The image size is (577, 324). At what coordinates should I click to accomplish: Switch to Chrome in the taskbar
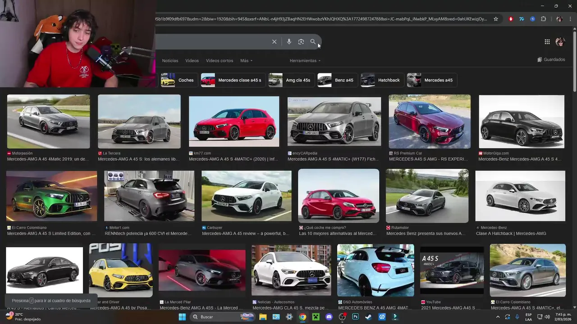tap(302, 317)
